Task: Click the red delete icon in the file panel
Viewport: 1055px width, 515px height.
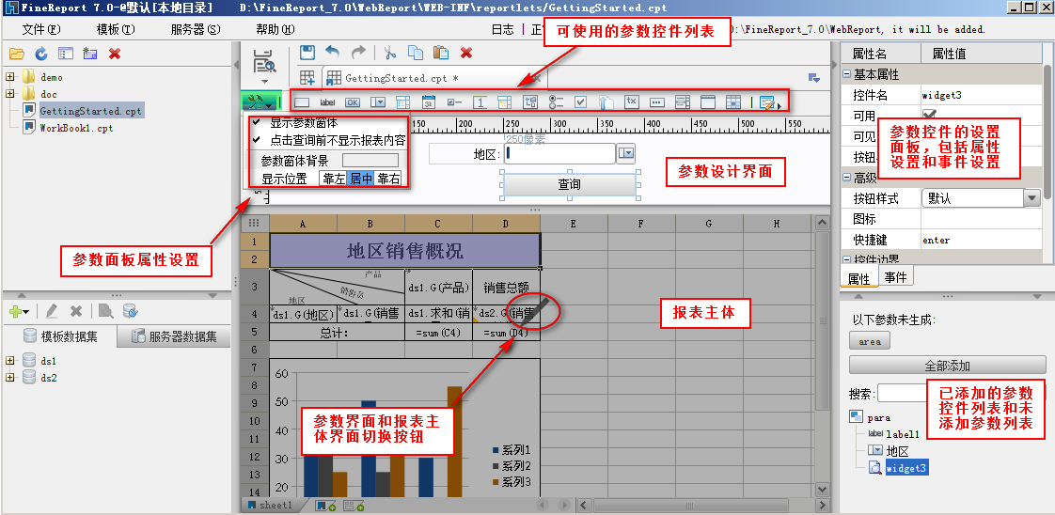Action: tap(115, 54)
